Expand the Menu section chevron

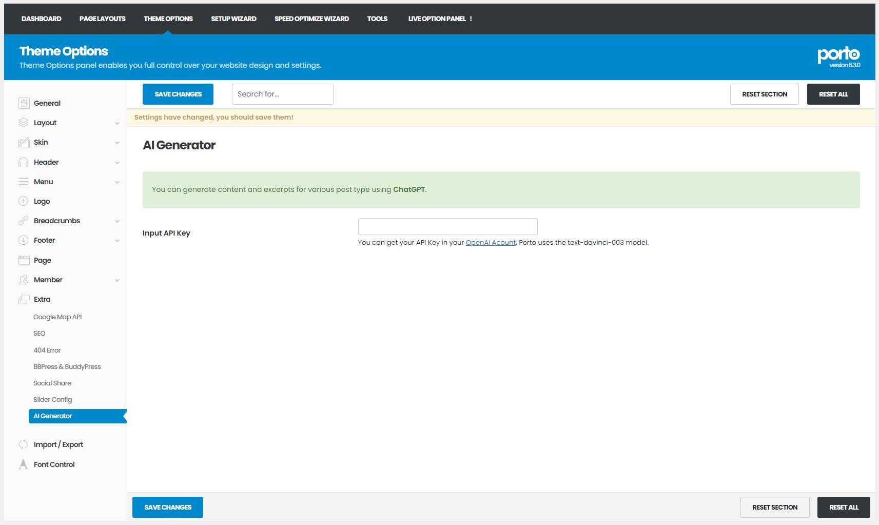pos(117,182)
